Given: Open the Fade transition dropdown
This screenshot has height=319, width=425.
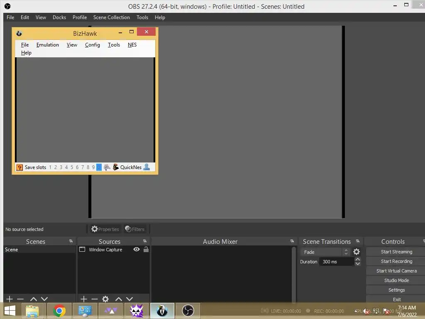Looking at the screenshot, I should click(325, 252).
